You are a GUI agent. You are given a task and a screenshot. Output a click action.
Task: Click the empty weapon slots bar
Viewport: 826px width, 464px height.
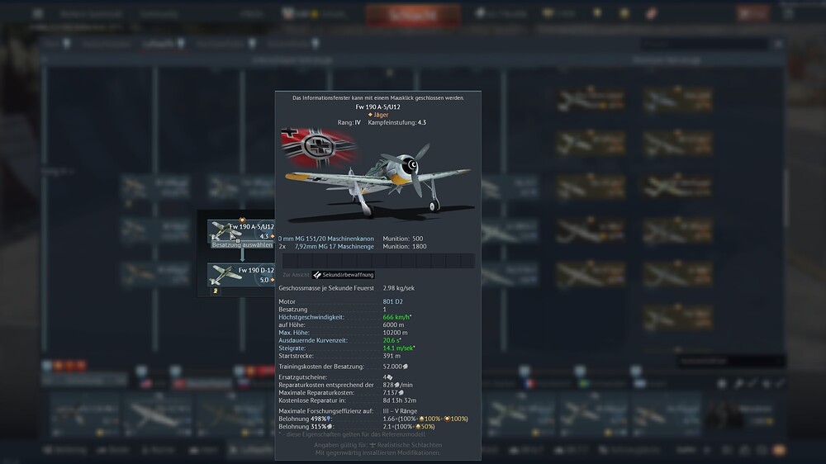pos(378,261)
